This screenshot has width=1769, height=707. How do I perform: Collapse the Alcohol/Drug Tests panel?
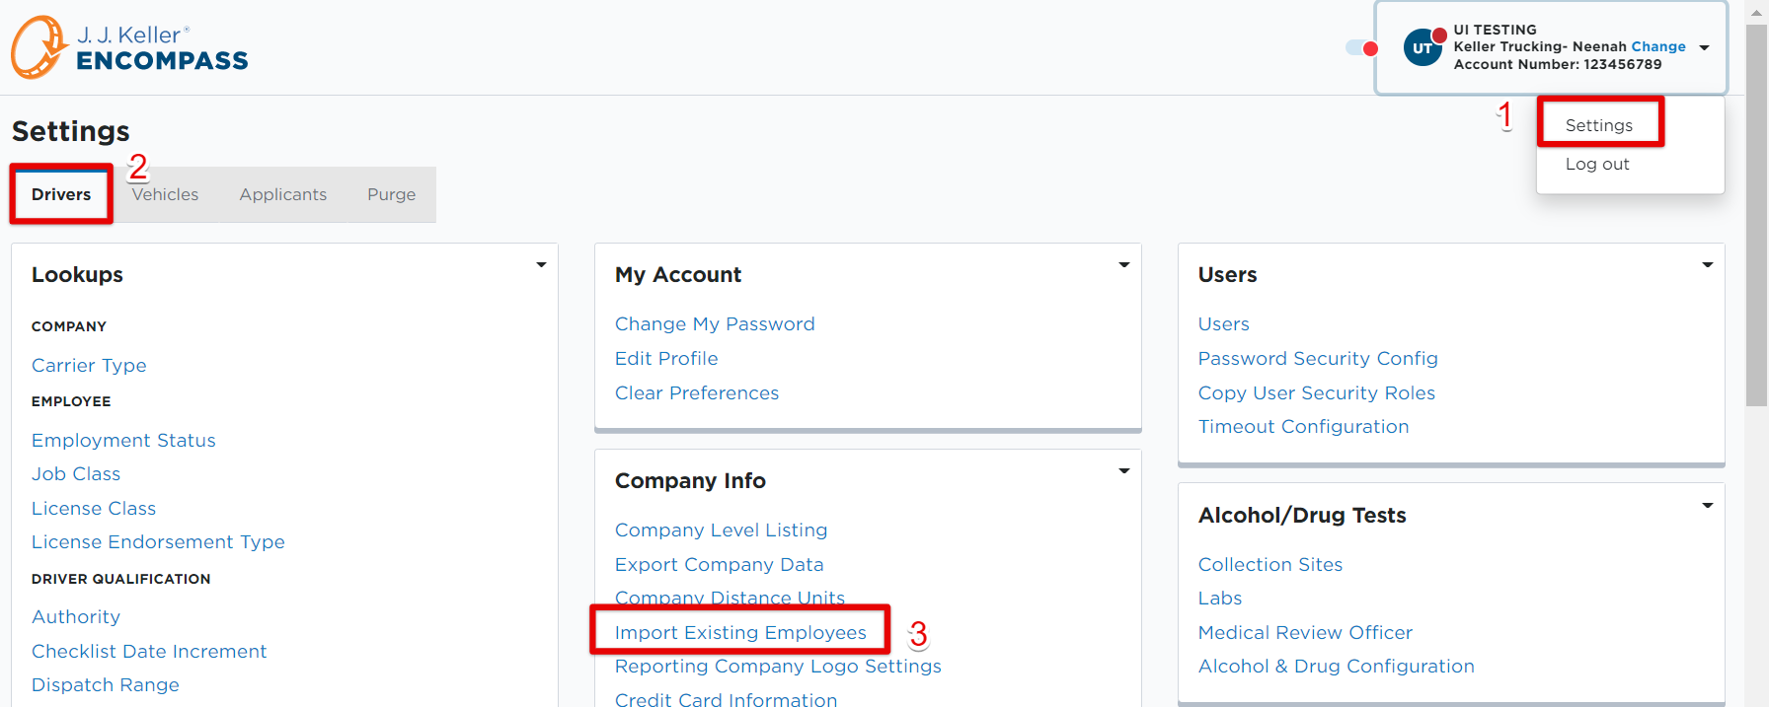point(1708,506)
